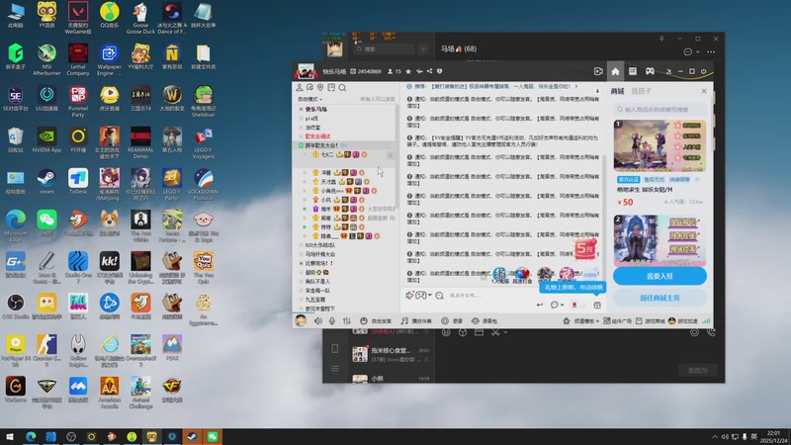Open the home icon in YY top bar
Image resolution: width=791 pixels, height=445 pixels.
pyautogui.click(x=615, y=71)
